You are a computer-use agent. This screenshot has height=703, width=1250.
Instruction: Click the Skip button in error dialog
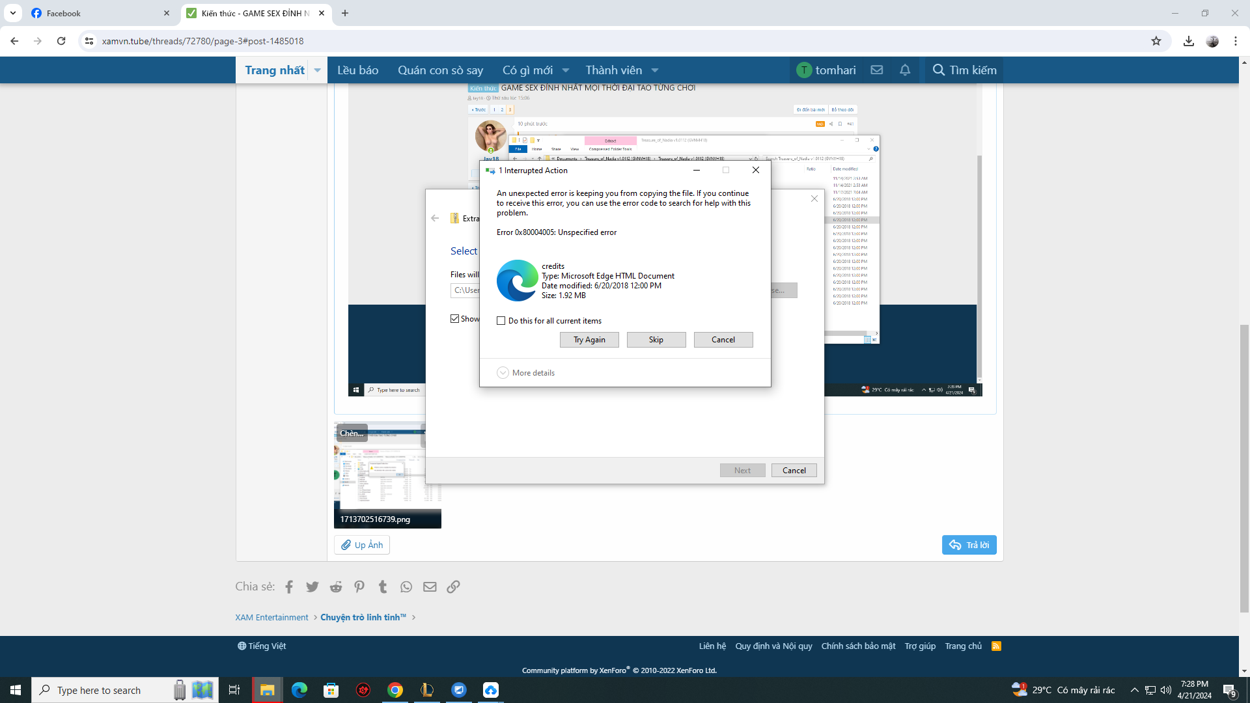pyautogui.click(x=656, y=340)
